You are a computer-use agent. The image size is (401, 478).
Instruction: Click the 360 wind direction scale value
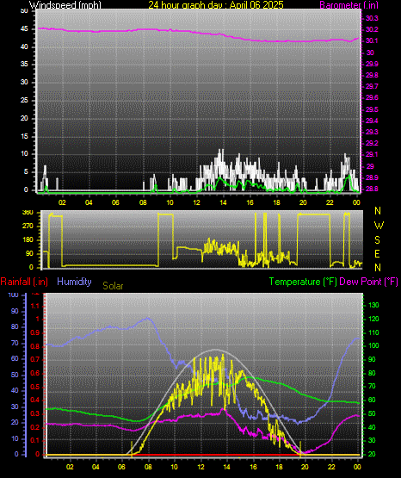28,213
